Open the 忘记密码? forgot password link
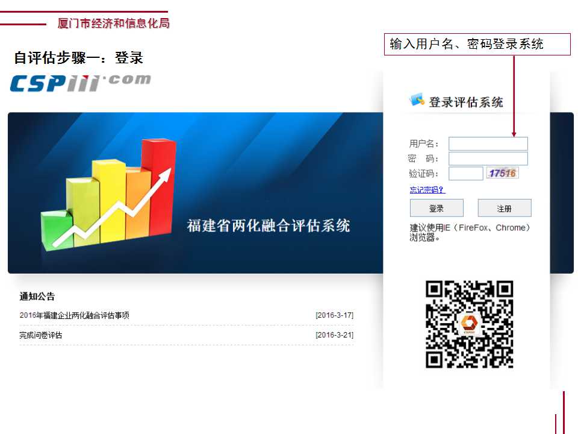The image size is (578, 434). tap(427, 190)
